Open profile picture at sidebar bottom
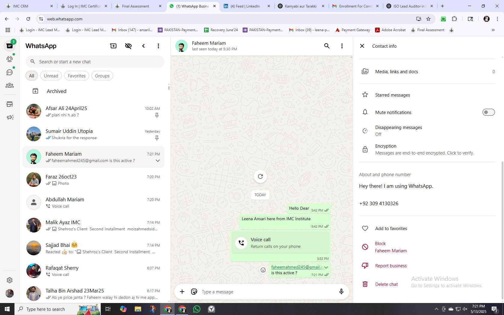This screenshot has height=315, width=504. pos(10,293)
